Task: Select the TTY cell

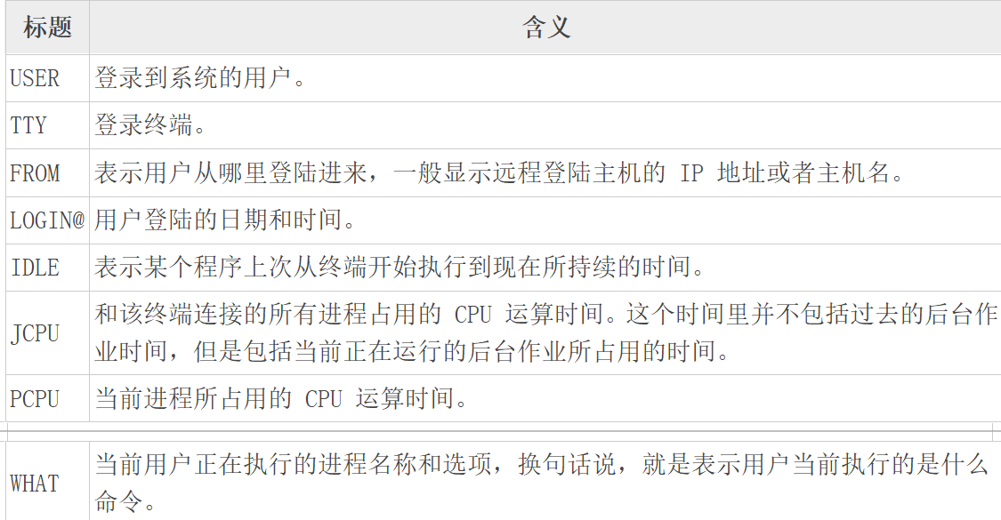Action: [47, 125]
